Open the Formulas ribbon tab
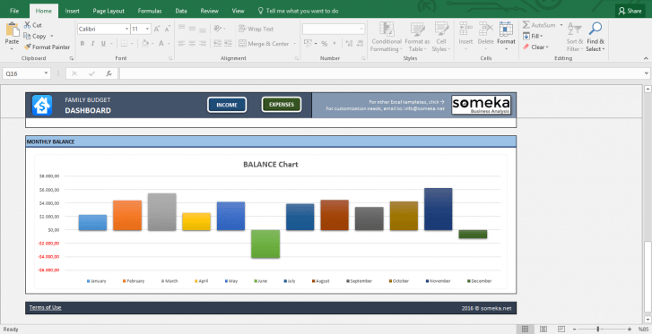Image resolution: width=652 pixels, height=334 pixels. click(x=150, y=11)
